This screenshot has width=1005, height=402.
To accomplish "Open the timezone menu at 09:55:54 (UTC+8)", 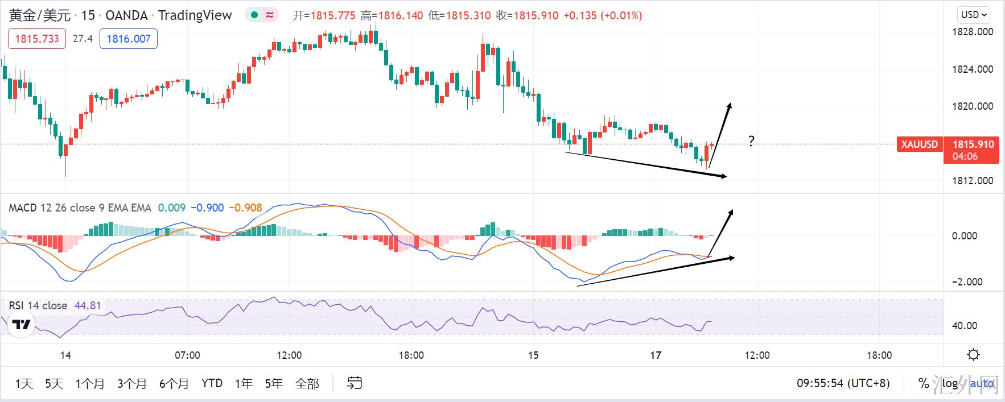I will pos(842,383).
